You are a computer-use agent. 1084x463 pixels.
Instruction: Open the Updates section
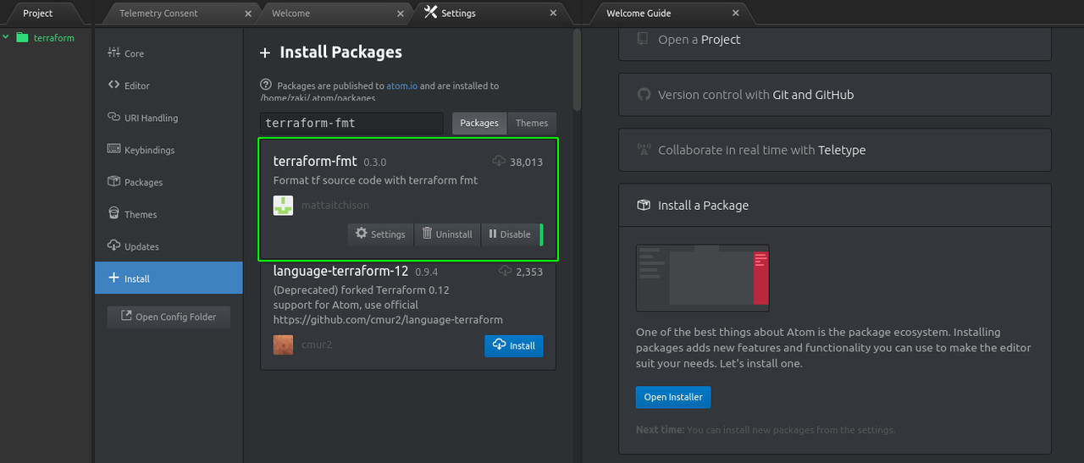(141, 246)
